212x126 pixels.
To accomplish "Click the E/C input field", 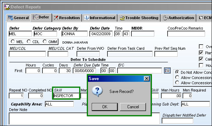I will [x=139, y=71].
